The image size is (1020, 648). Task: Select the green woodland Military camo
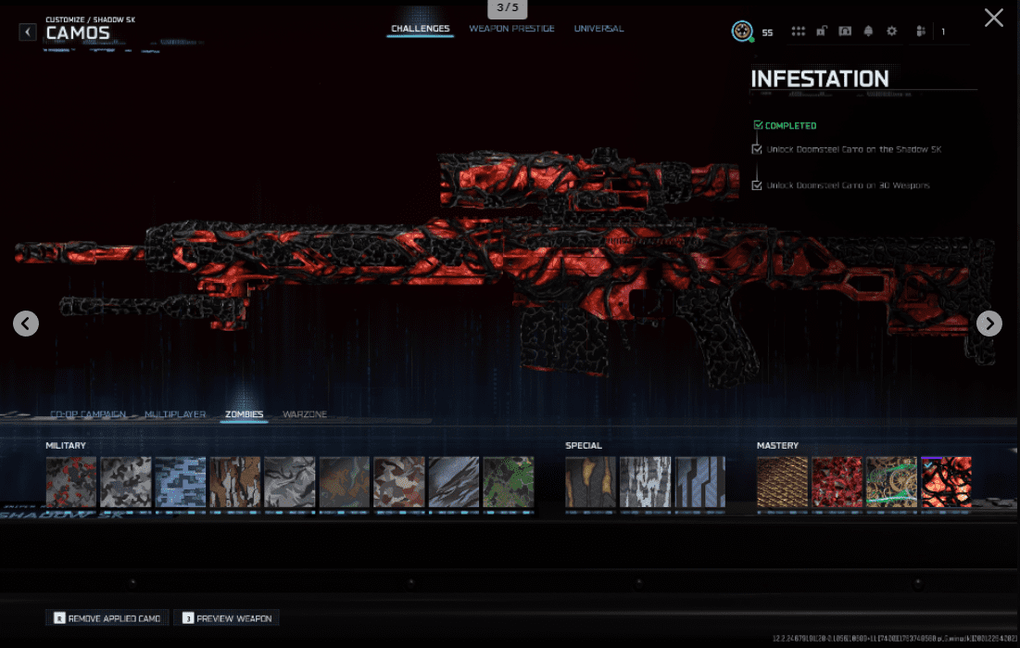(508, 483)
